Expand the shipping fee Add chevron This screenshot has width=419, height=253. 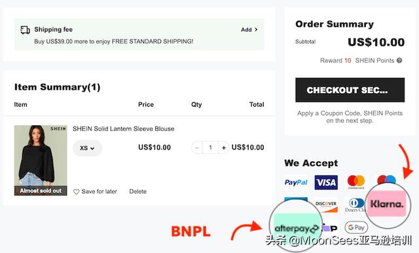256,29
